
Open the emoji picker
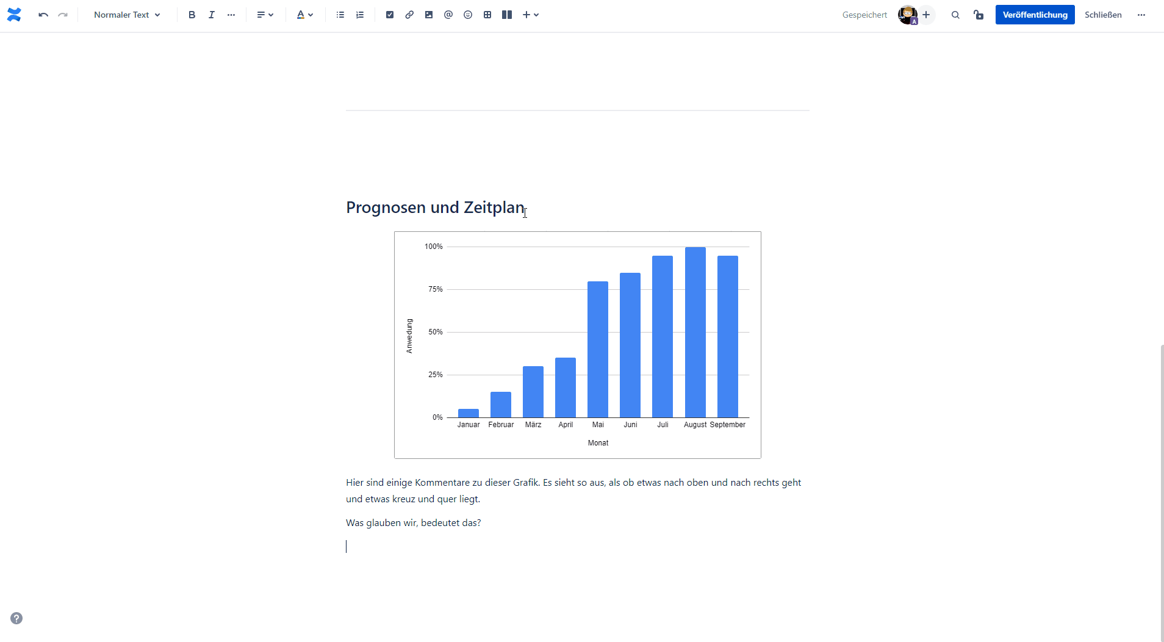468,15
